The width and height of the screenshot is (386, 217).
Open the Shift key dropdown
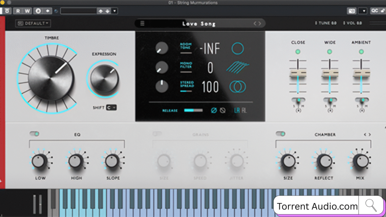[x=111, y=107]
